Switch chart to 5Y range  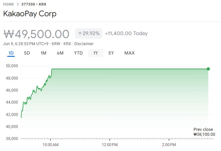tap(111, 53)
